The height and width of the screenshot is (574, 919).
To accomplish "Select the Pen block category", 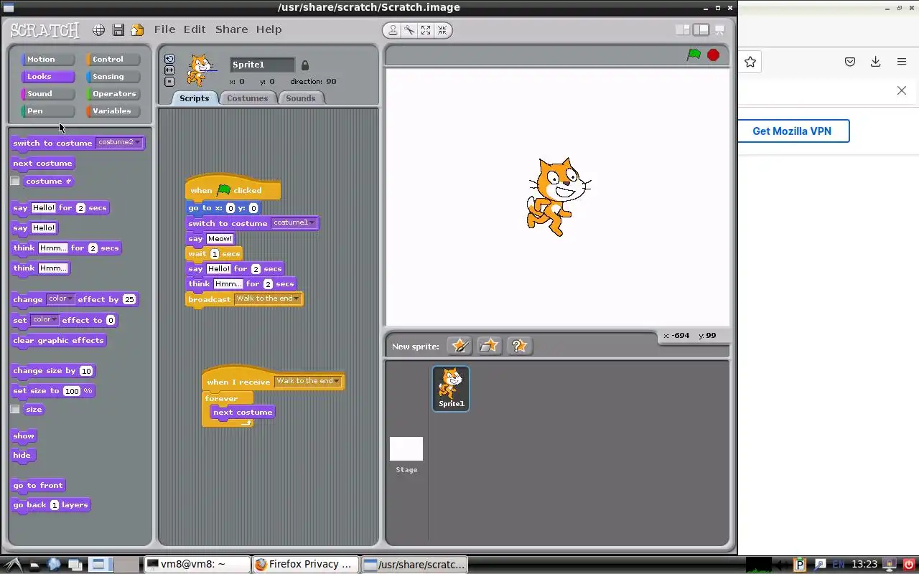I will coord(48,111).
